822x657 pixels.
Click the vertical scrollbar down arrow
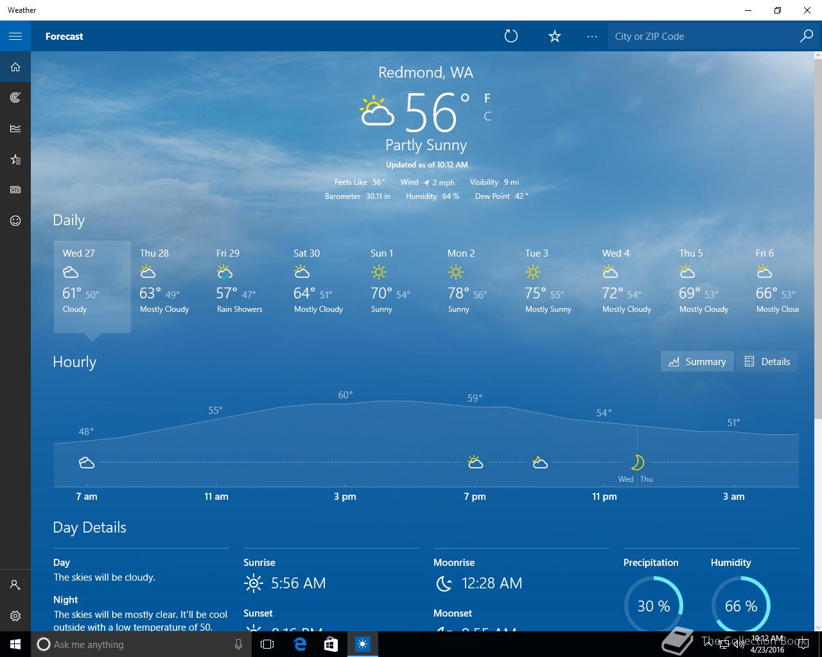[x=818, y=627]
